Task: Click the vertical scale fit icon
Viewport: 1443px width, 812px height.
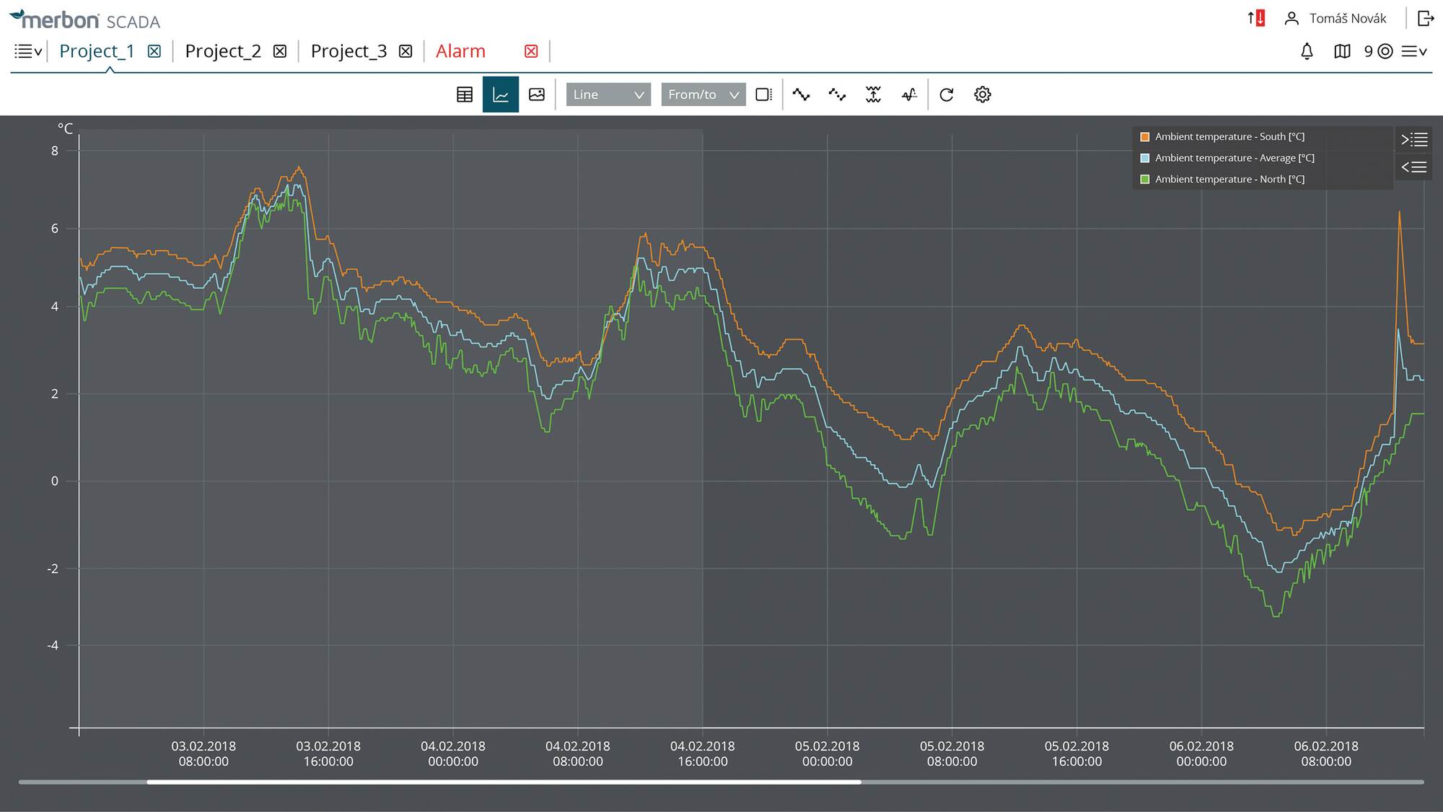Action: coord(873,95)
